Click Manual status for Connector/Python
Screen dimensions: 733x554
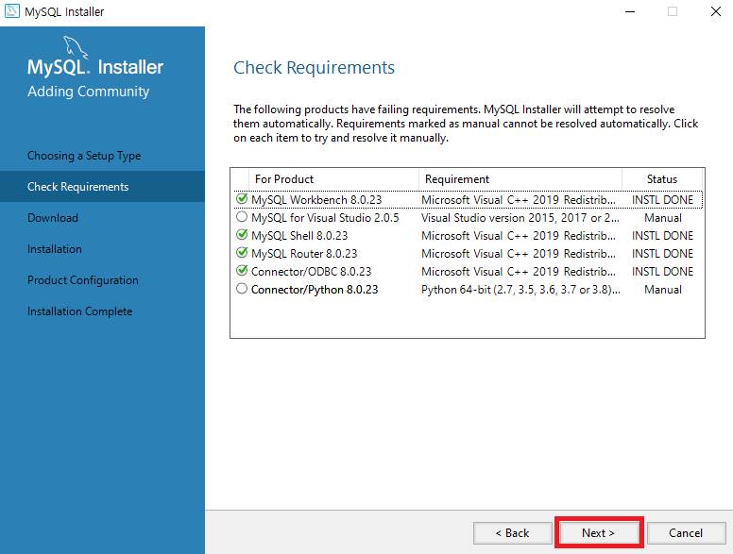[663, 290]
